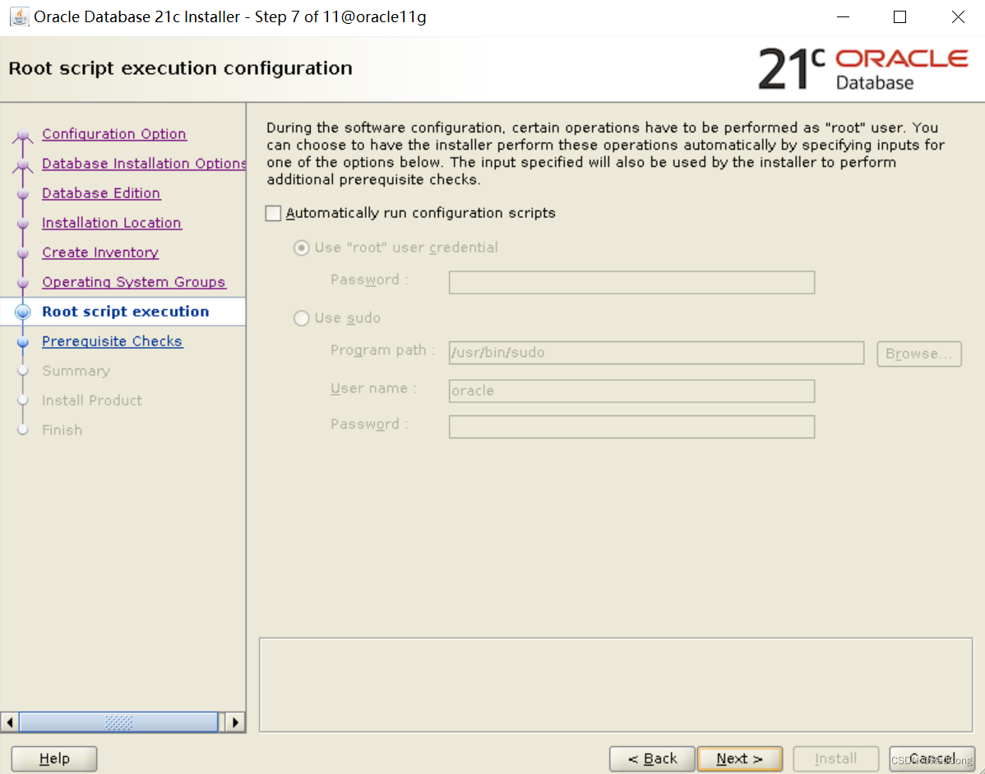
Task: Maximize the installer window
Action: (899, 17)
